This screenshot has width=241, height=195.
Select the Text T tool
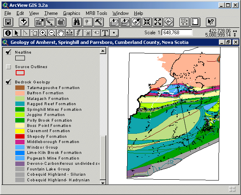pyautogui.click(x=105, y=33)
